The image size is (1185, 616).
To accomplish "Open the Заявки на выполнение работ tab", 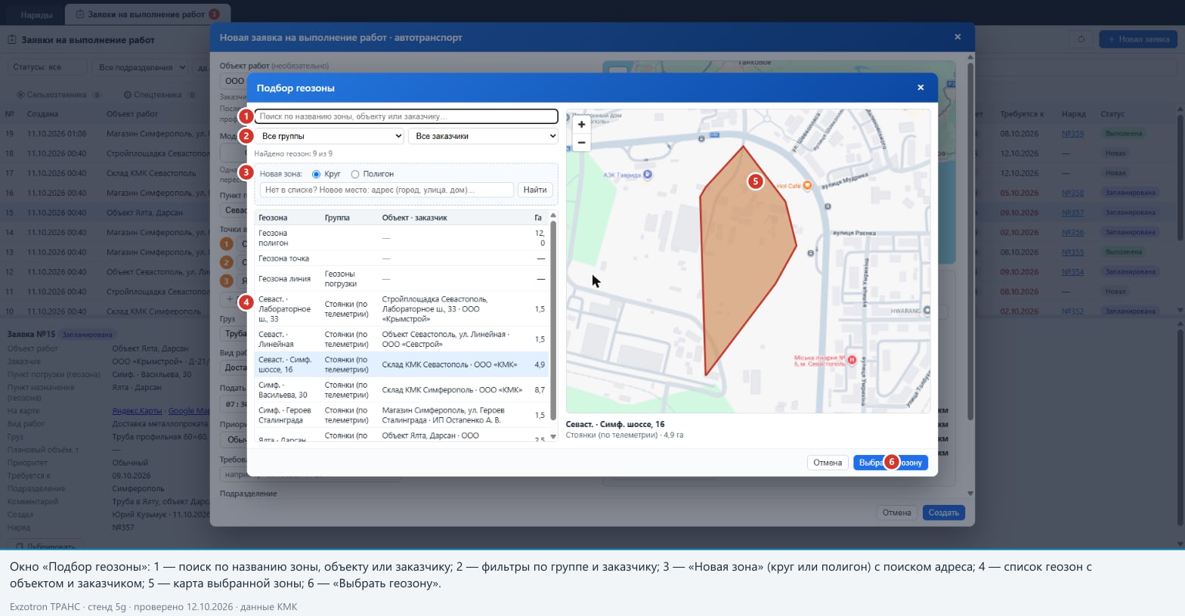I will [147, 14].
